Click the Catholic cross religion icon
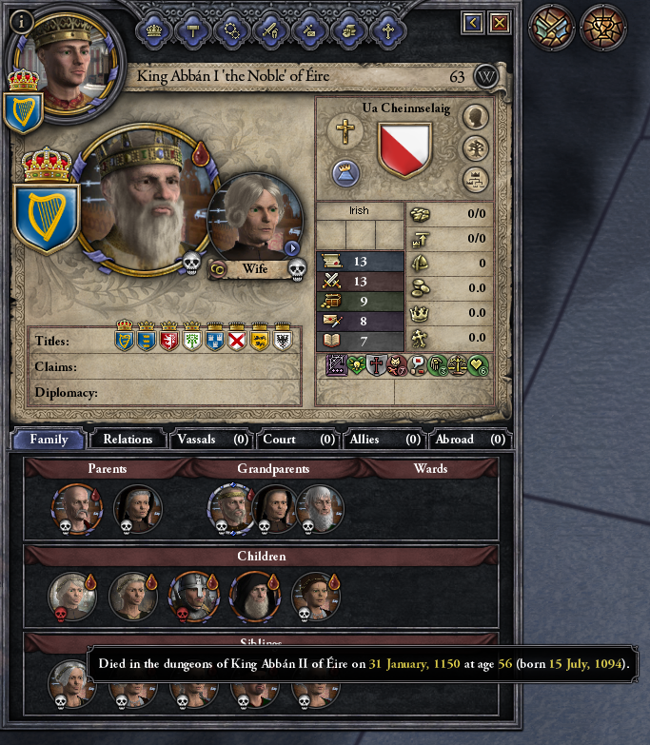 tap(345, 131)
